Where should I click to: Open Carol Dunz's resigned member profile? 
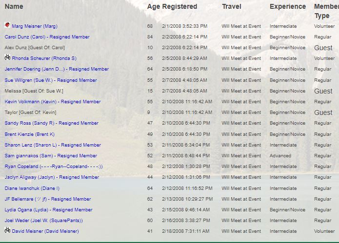pyautogui.click(x=47, y=37)
